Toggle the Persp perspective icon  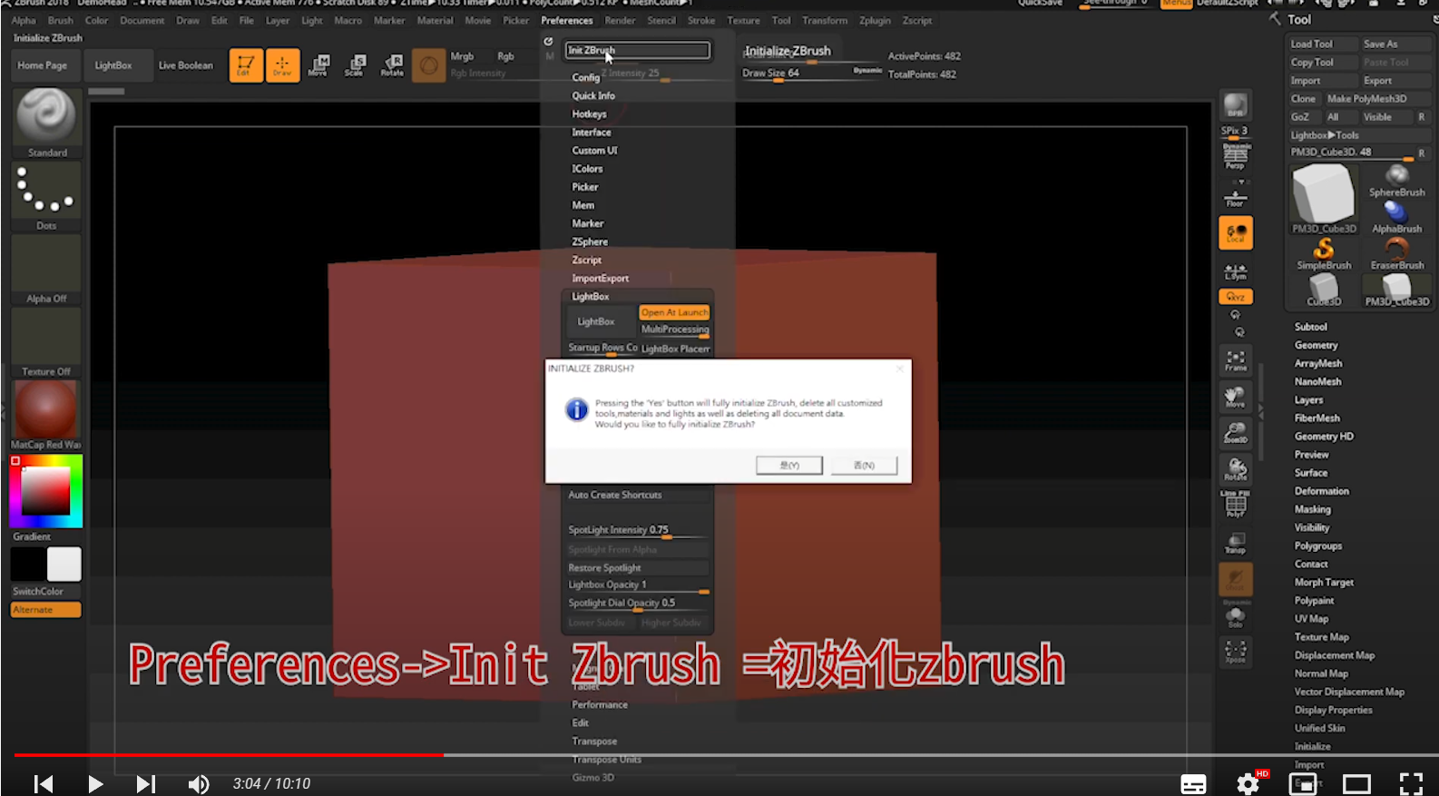[x=1235, y=156]
